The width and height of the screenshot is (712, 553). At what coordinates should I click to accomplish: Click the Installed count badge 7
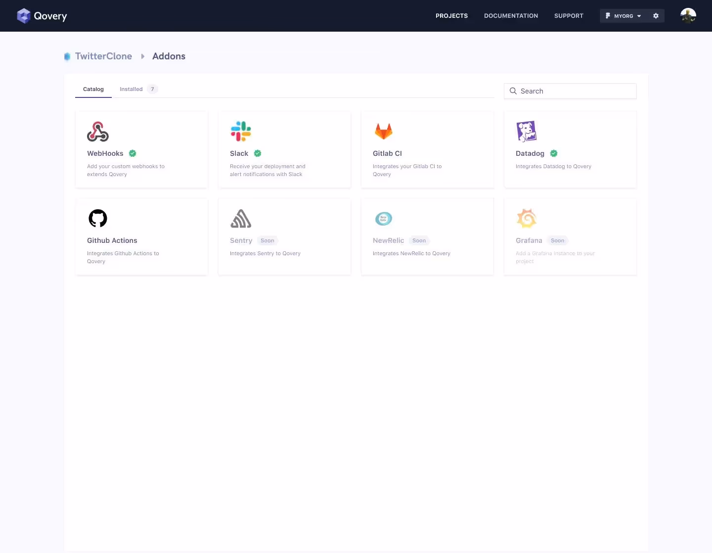[x=152, y=89]
